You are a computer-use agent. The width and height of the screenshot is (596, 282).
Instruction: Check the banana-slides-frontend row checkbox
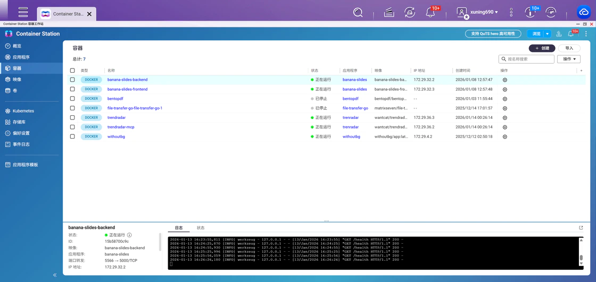[x=72, y=89]
